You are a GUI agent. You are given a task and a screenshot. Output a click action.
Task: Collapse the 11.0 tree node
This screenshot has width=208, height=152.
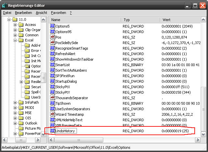pos(9,20)
